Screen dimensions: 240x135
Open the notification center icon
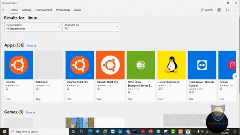click(234, 132)
